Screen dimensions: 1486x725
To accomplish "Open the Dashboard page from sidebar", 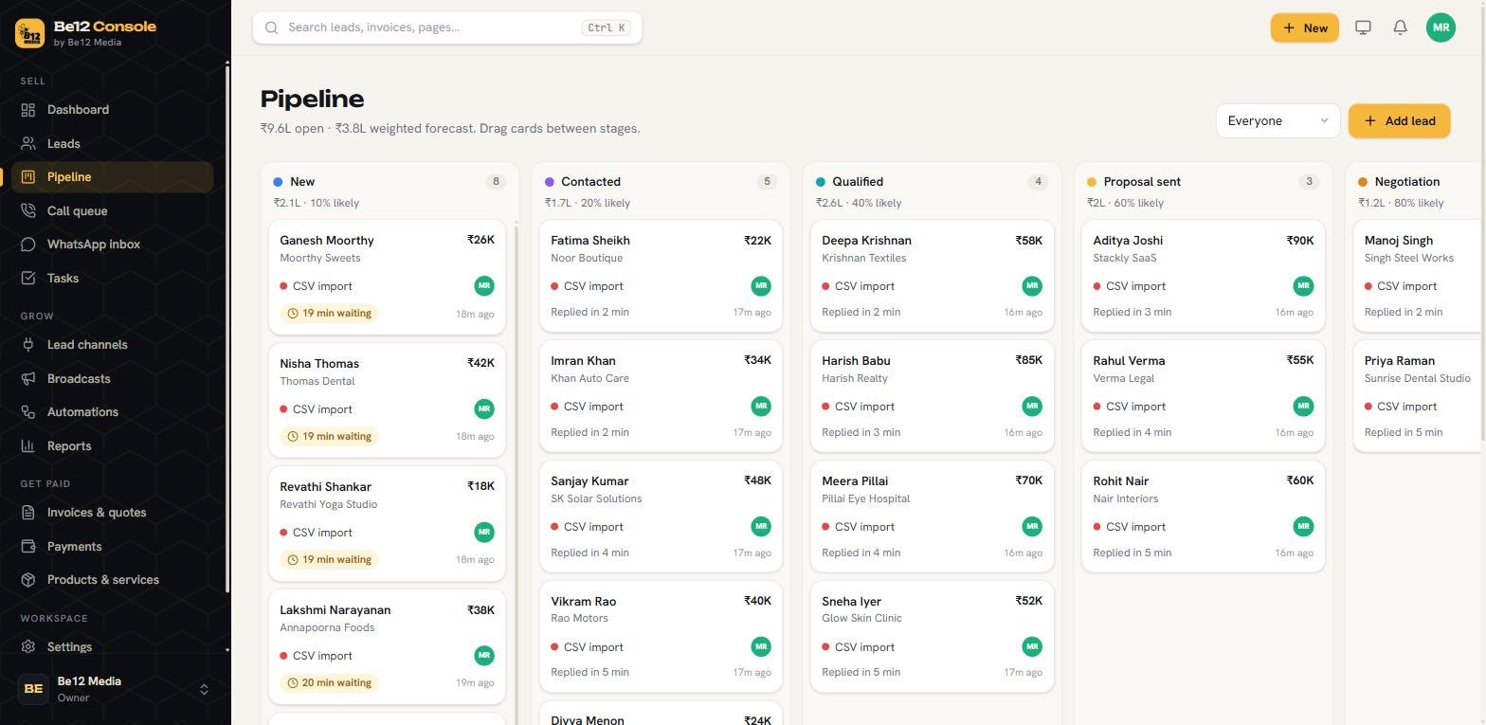I will tap(112, 110).
